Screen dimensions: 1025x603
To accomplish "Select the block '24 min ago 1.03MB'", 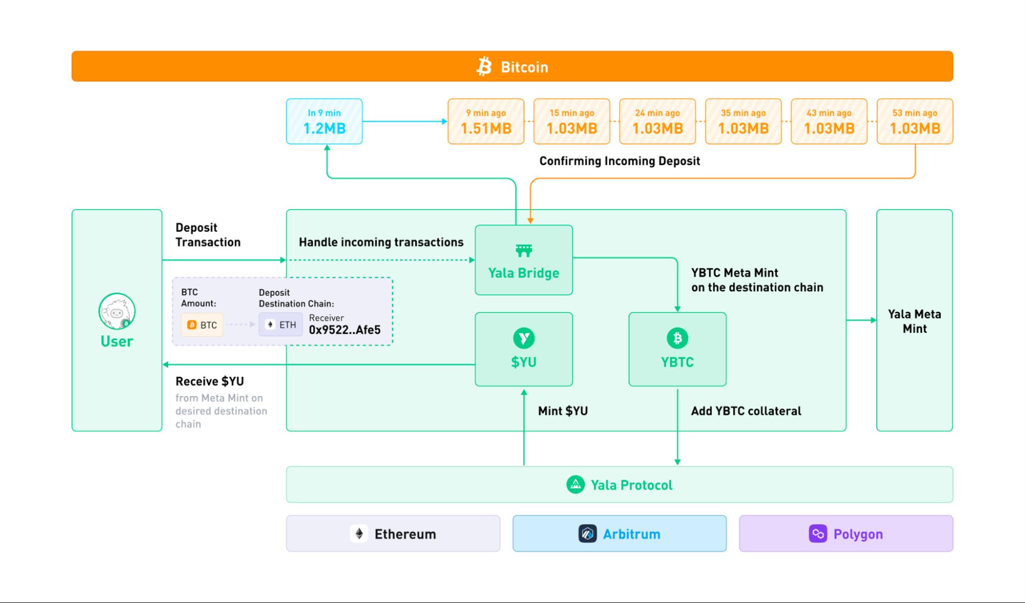I will pyautogui.click(x=657, y=122).
